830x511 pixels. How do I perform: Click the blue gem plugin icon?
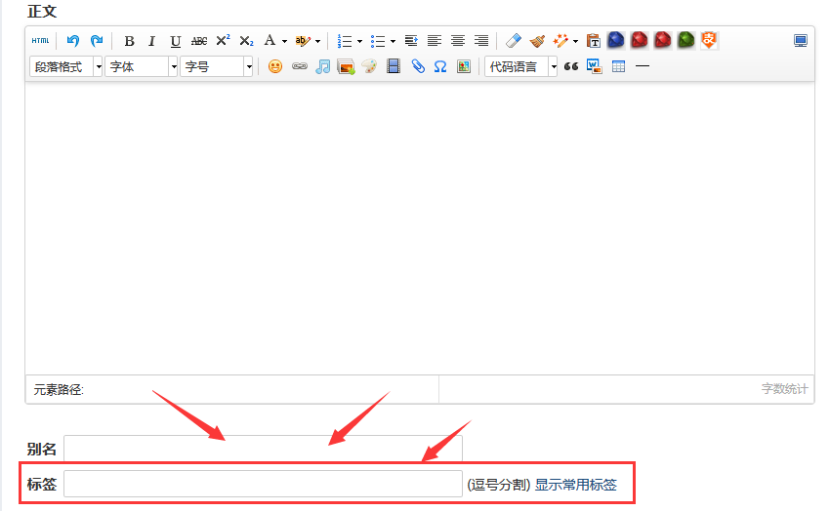pos(615,40)
